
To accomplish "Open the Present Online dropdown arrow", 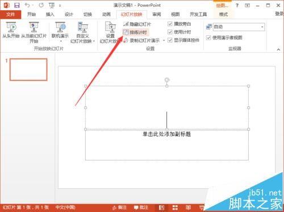I will pyautogui.click(x=61, y=41).
